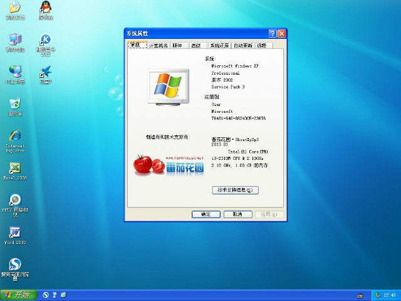Launch the Kugou Music 2012 shortcut
401x301 pixels.
pos(46,45)
